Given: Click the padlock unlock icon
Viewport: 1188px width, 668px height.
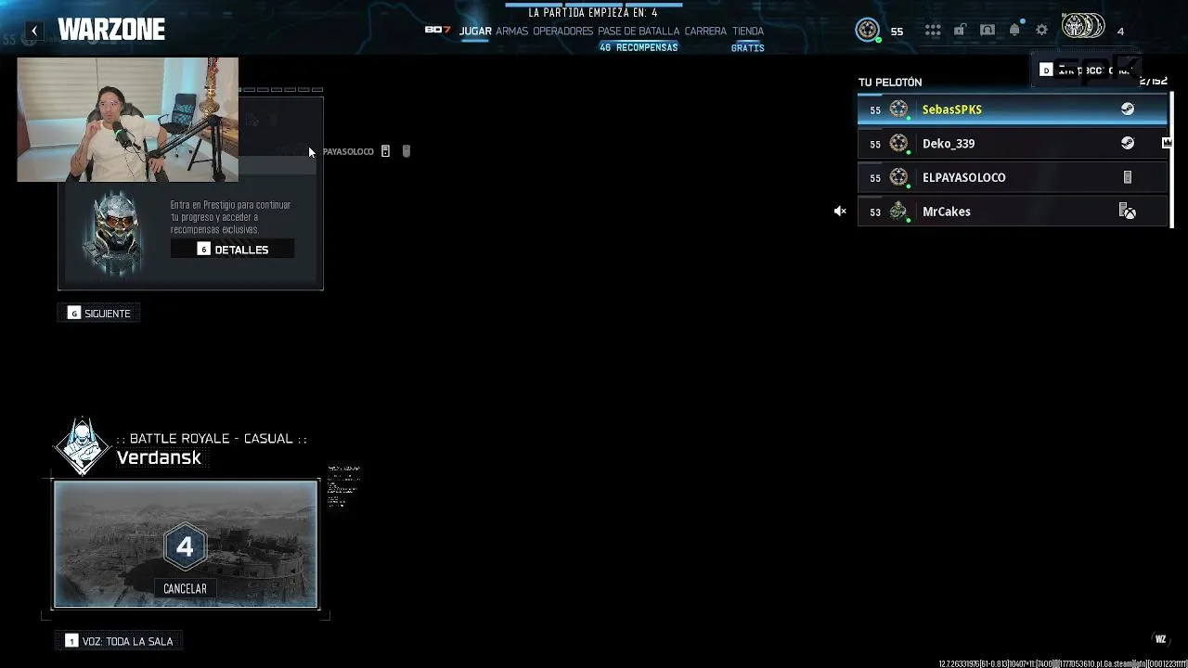Looking at the screenshot, I should 960,31.
